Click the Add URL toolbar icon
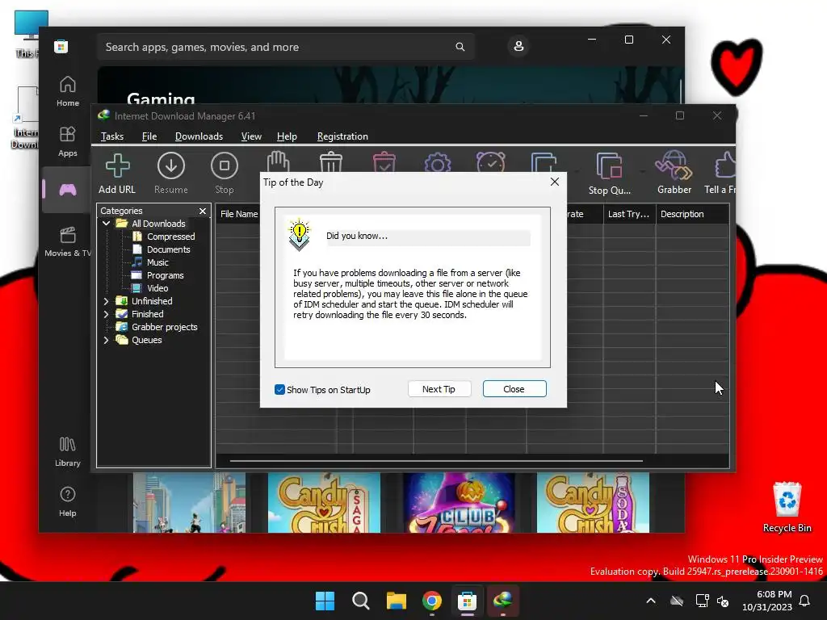This screenshot has height=620, width=827. pyautogui.click(x=117, y=166)
